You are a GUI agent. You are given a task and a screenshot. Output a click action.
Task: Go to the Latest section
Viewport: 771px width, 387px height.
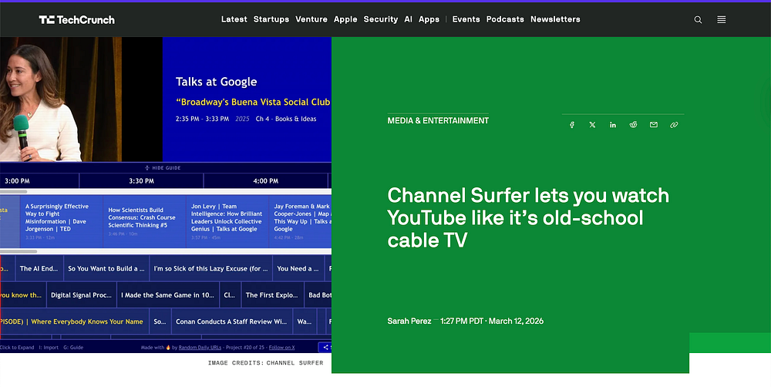(234, 19)
